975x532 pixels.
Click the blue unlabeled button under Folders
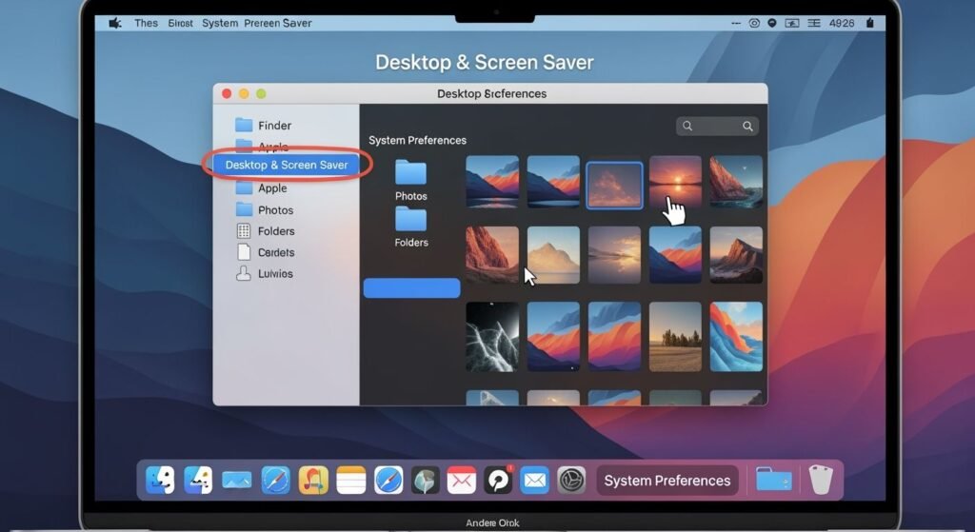tap(411, 288)
